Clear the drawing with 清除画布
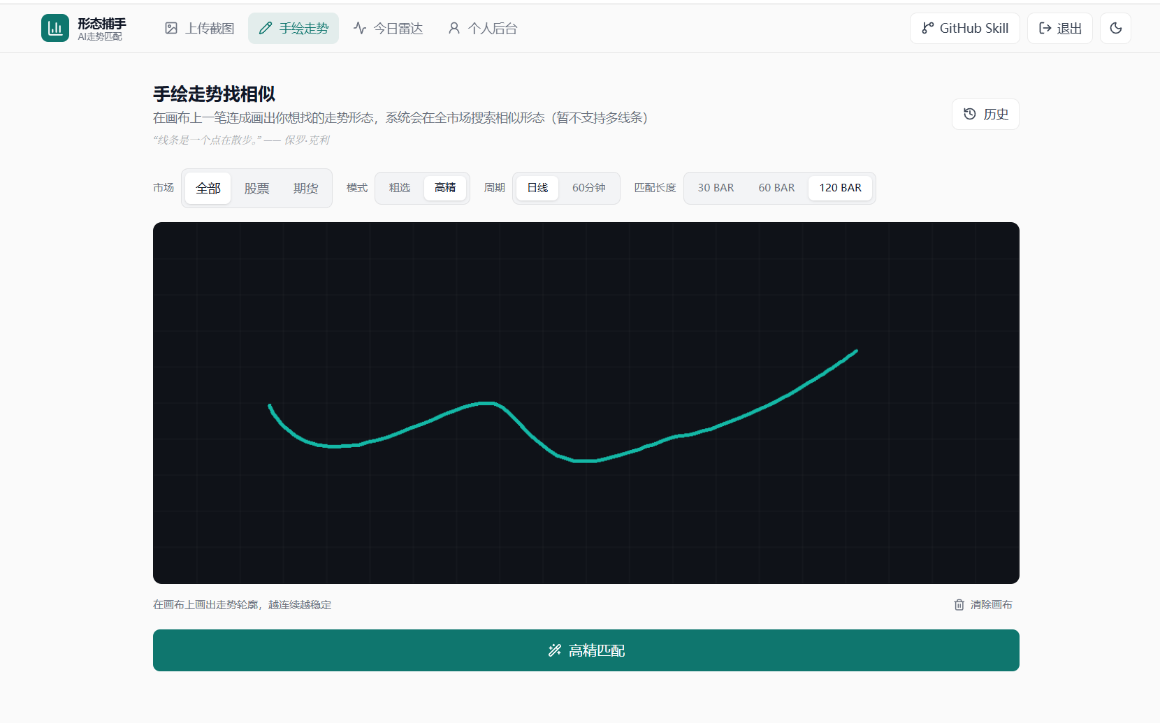The height and width of the screenshot is (723, 1160). tap(983, 605)
